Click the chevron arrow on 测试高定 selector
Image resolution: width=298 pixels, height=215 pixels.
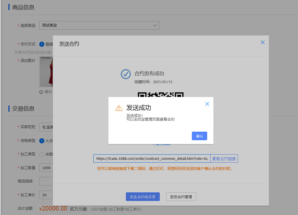(x=155, y=25)
